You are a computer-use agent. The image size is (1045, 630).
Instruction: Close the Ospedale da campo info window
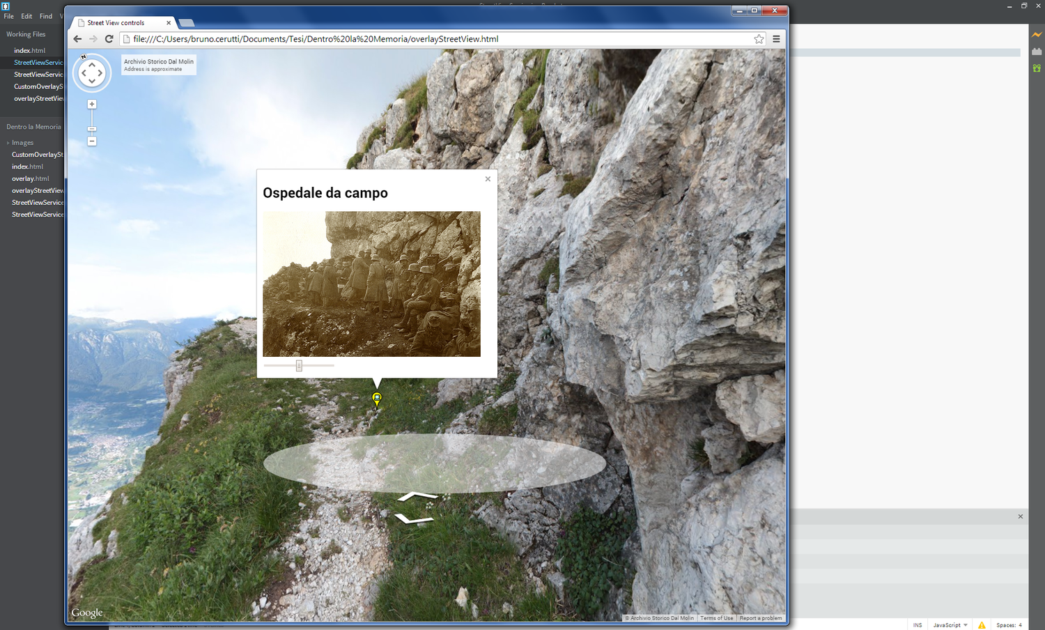point(488,179)
